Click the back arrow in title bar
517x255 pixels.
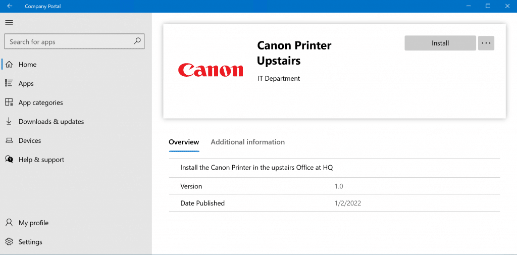tap(10, 6)
